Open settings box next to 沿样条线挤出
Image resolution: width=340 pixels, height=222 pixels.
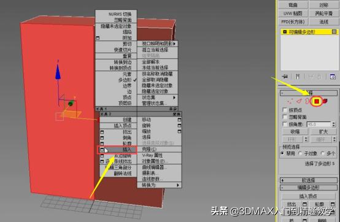click(102, 161)
